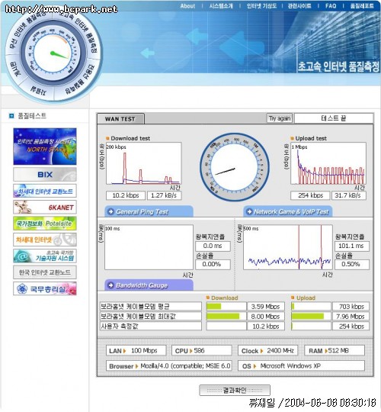381x412 pixels.
Task: Open the BIX banner link
Action: 45,175
